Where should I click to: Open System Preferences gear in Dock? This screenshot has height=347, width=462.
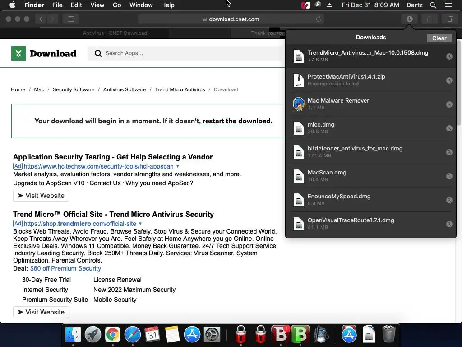(212, 335)
